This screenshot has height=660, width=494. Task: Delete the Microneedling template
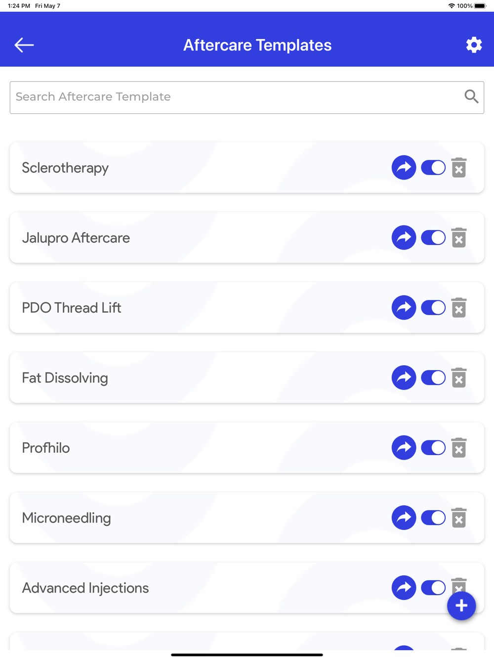[x=459, y=518]
